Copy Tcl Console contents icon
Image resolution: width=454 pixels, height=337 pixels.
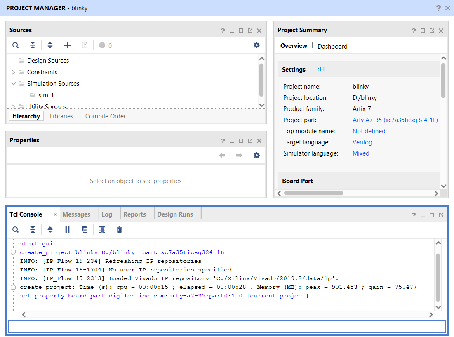(85, 230)
